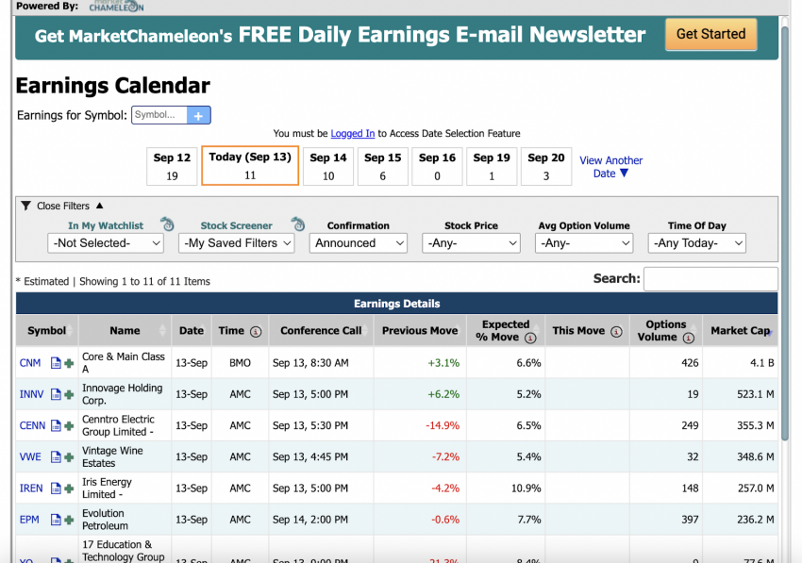
Task: Collapse the filters with Close Filters
Action: (x=63, y=207)
